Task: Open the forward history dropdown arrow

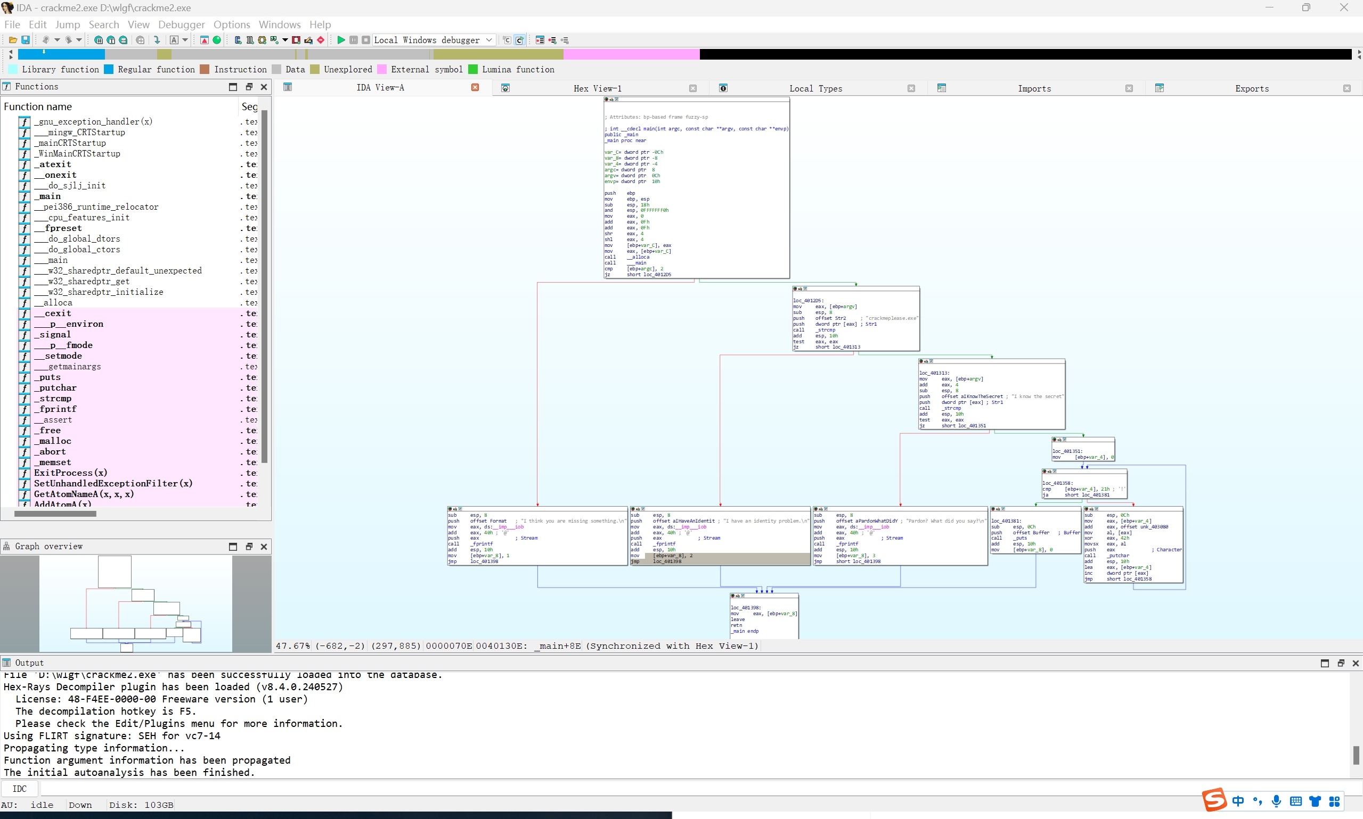Action: 79,40
